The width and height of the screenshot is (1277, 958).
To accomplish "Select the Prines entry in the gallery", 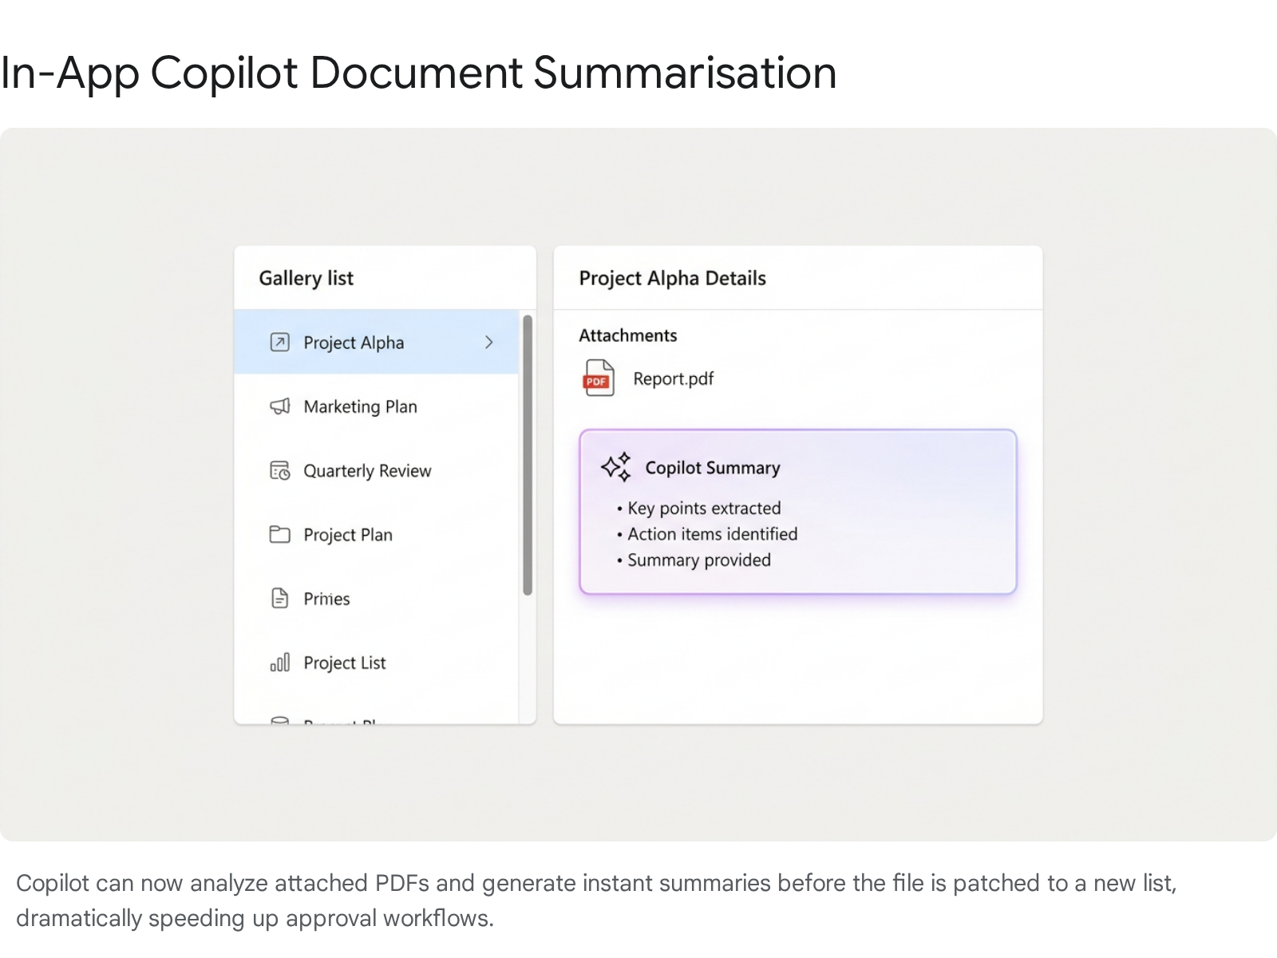I will coord(326,599).
